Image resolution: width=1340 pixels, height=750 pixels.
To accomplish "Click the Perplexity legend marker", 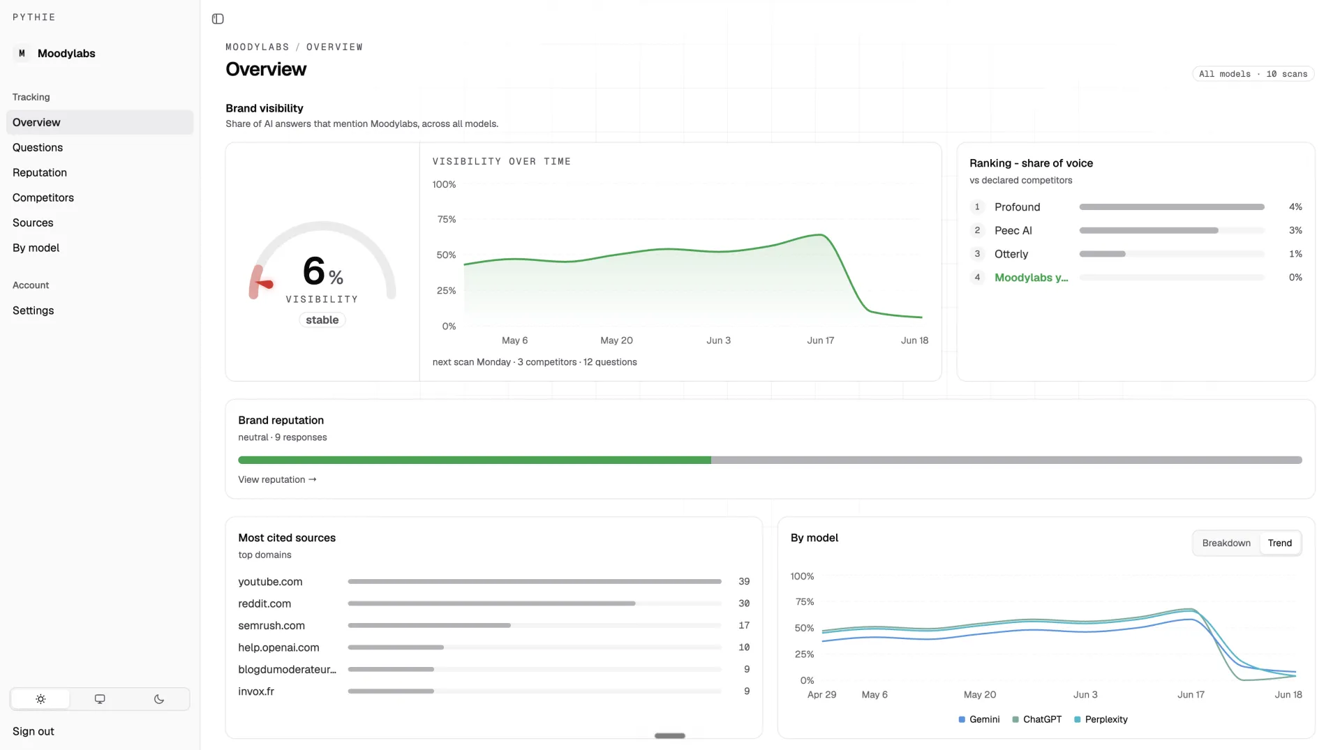I will [1078, 719].
